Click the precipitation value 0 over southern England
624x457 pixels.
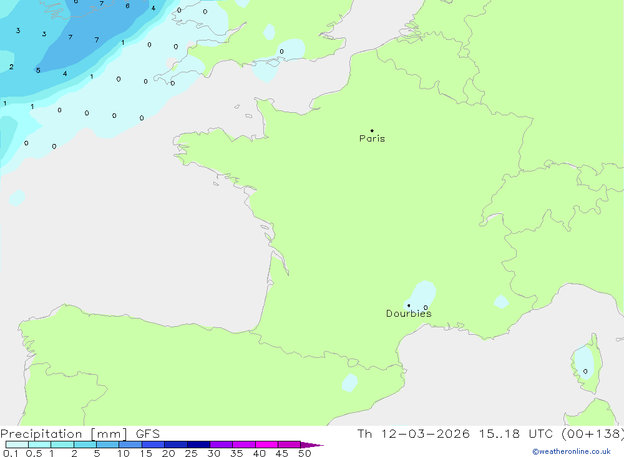pyautogui.click(x=282, y=51)
